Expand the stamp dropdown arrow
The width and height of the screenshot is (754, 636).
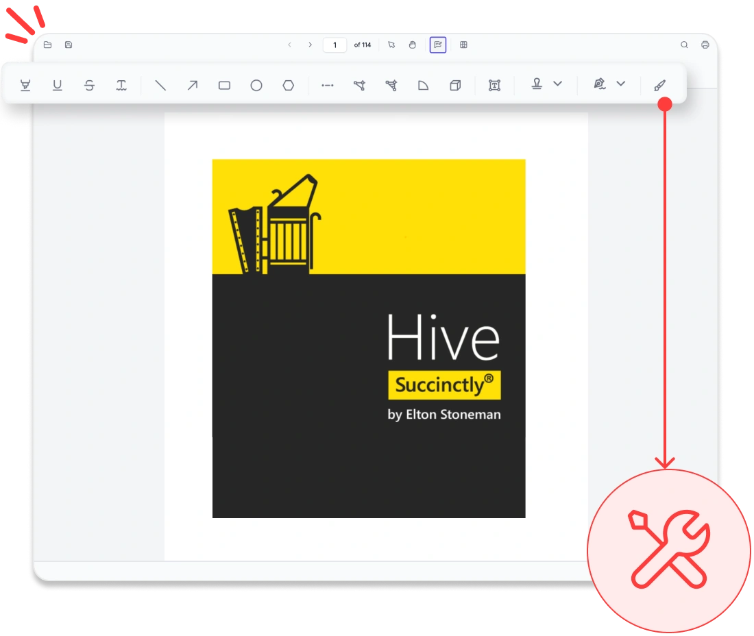[x=558, y=84]
